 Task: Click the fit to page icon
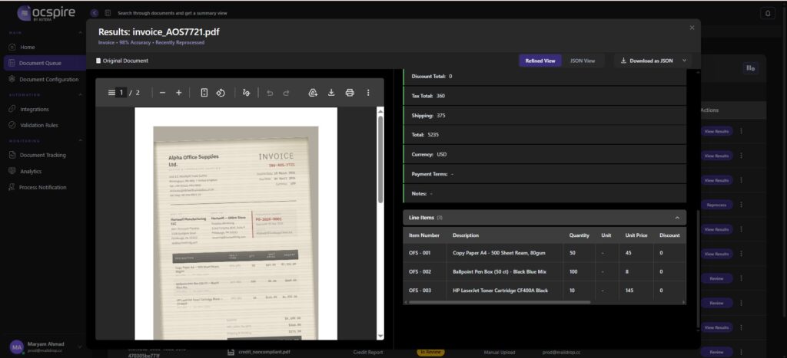pyautogui.click(x=204, y=93)
